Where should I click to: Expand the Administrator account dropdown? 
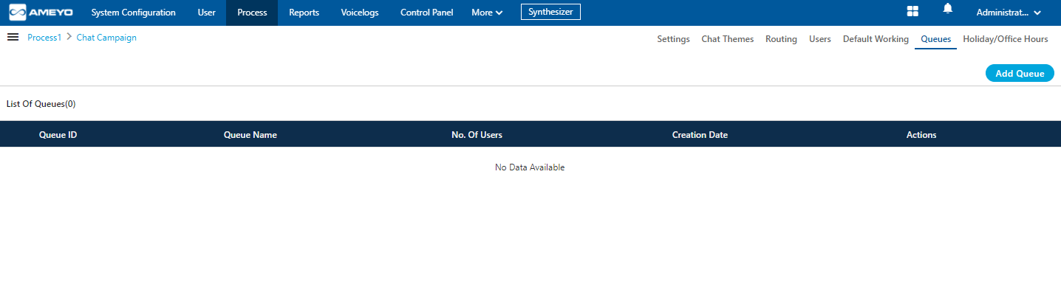1009,13
